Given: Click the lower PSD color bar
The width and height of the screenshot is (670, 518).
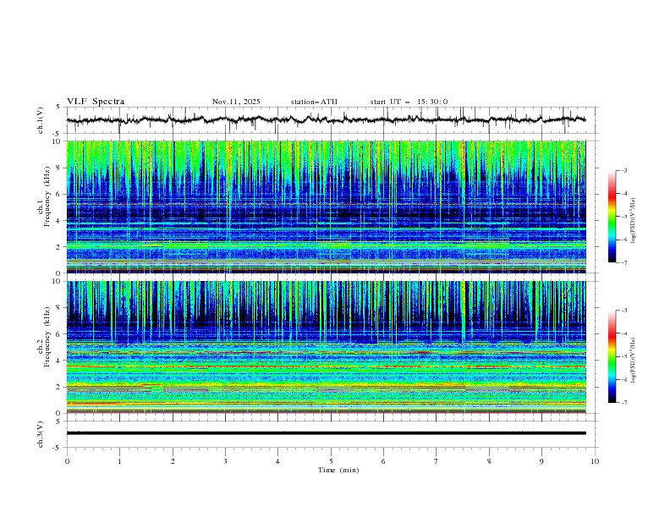Looking at the screenshot, I should (x=612, y=356).
